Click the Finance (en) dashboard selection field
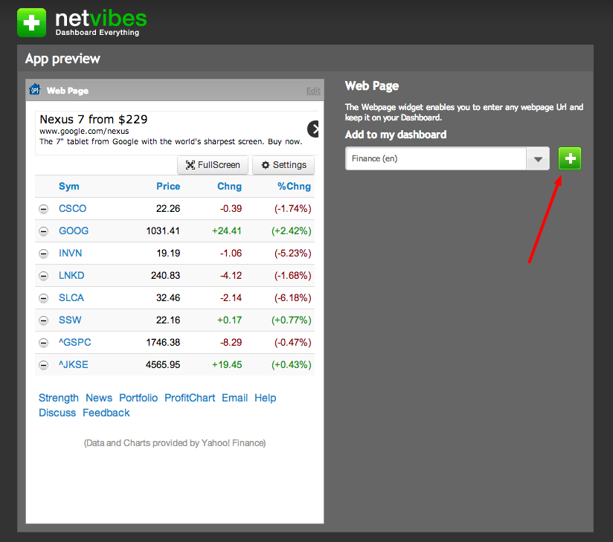613x542 pixels. pos(436,158)
